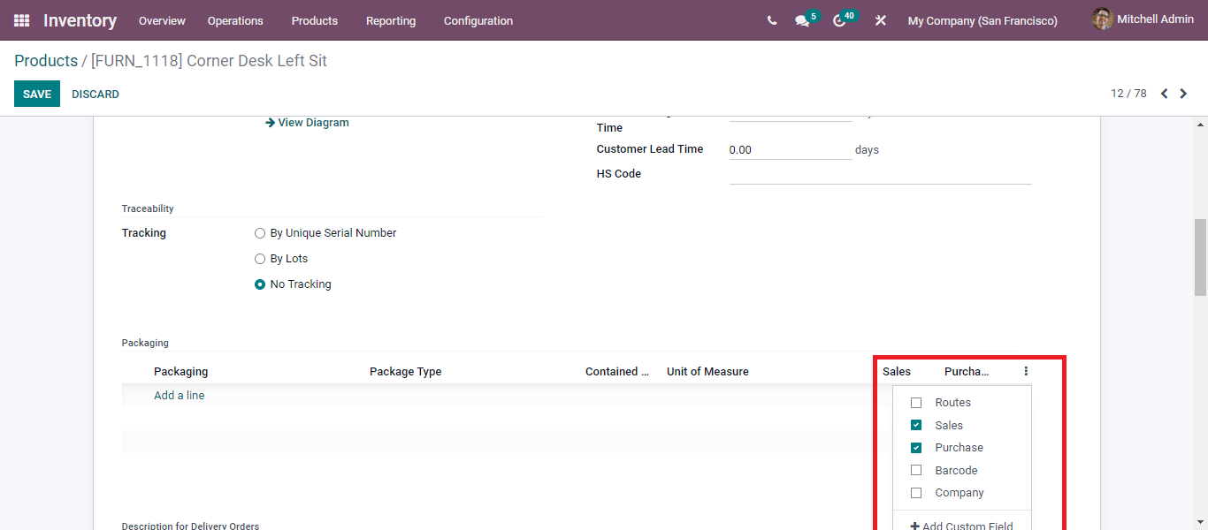Select No Tracking radio option
The width and height of the screenshot is (1208, 530).
click(260, 284)
